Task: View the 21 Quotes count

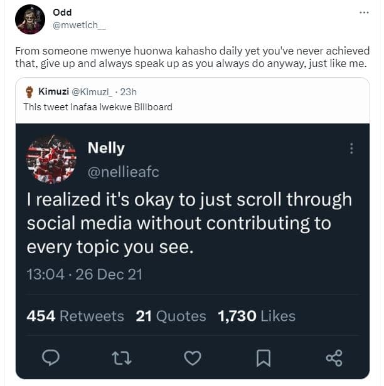Action: [171, 316]
